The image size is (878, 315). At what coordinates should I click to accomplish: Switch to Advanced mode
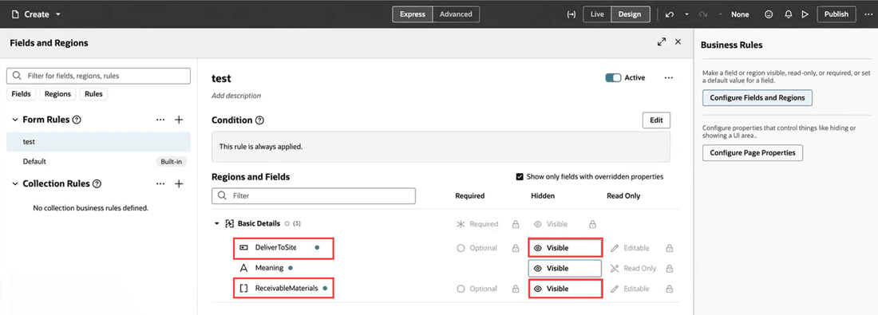[456, 14]
